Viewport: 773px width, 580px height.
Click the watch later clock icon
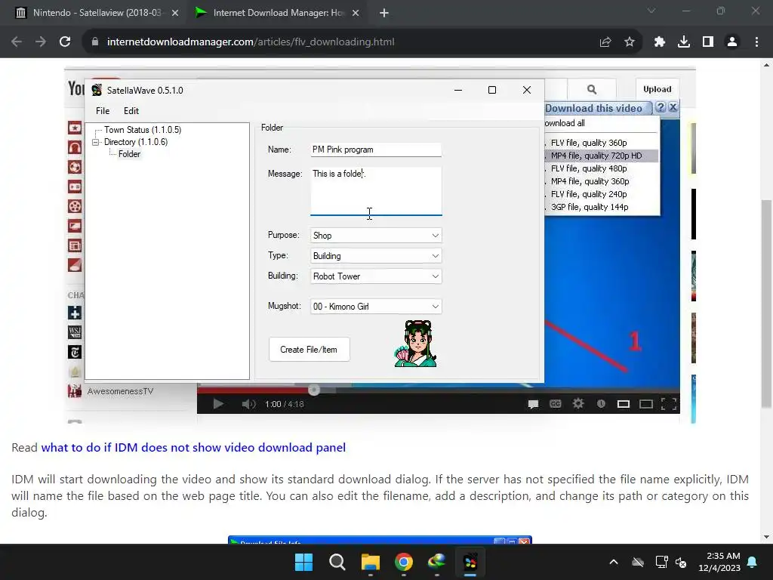click(x=601, y=404)
